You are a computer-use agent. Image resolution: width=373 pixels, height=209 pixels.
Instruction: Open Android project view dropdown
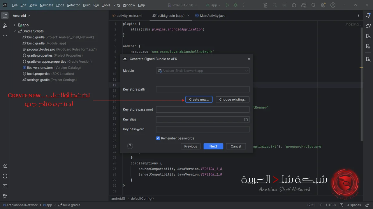click(21, 16)
